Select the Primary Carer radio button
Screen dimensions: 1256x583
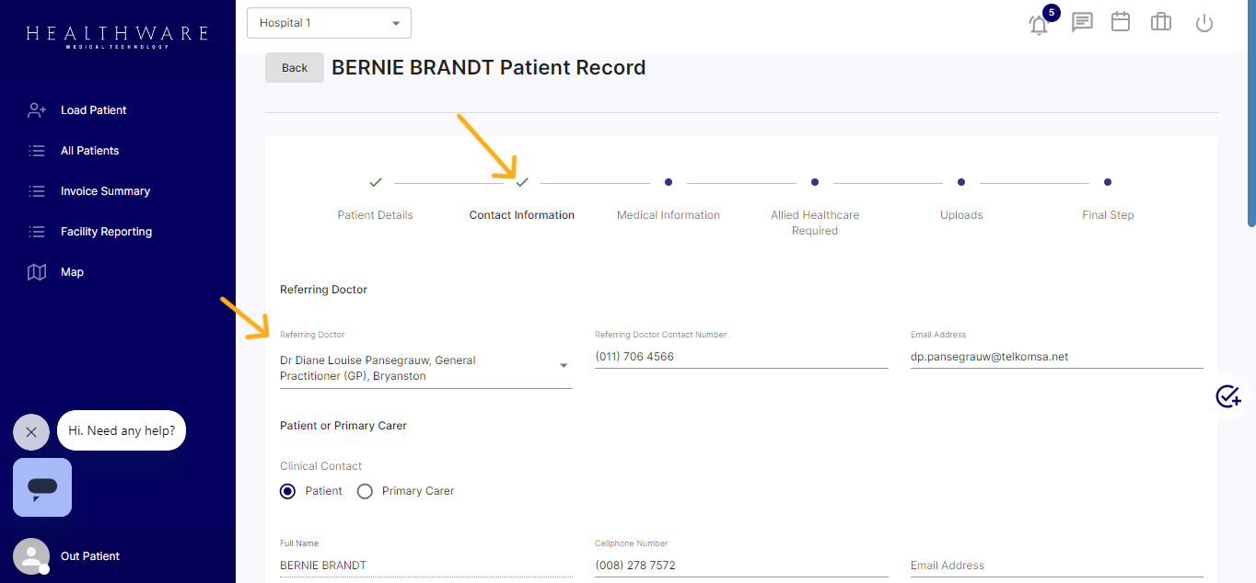[365, 491]
